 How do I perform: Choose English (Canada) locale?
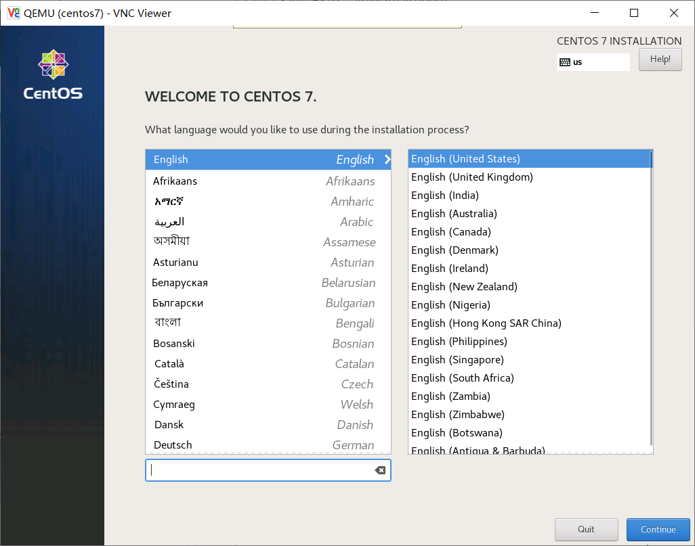click(529, 232)
